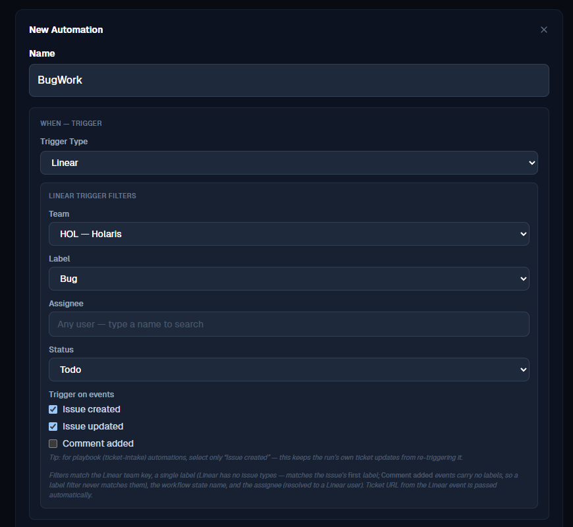The width and height of the screenshot is (573, 527).
Task: Uncheck the Issue created checkbox
Action: [x=53, y=409]
